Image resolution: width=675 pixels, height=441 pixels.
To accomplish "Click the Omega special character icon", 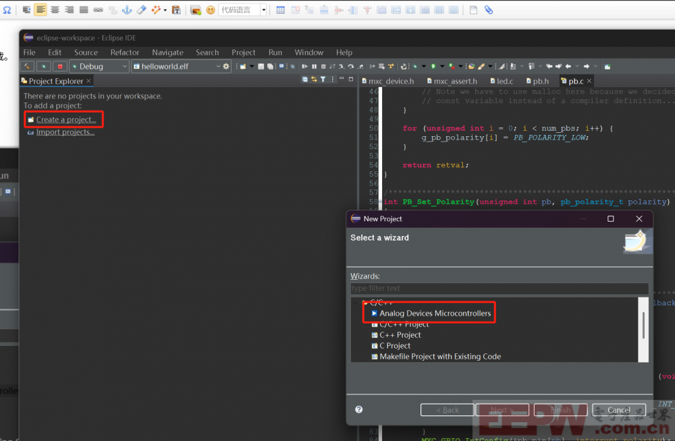I will (7, 10).
